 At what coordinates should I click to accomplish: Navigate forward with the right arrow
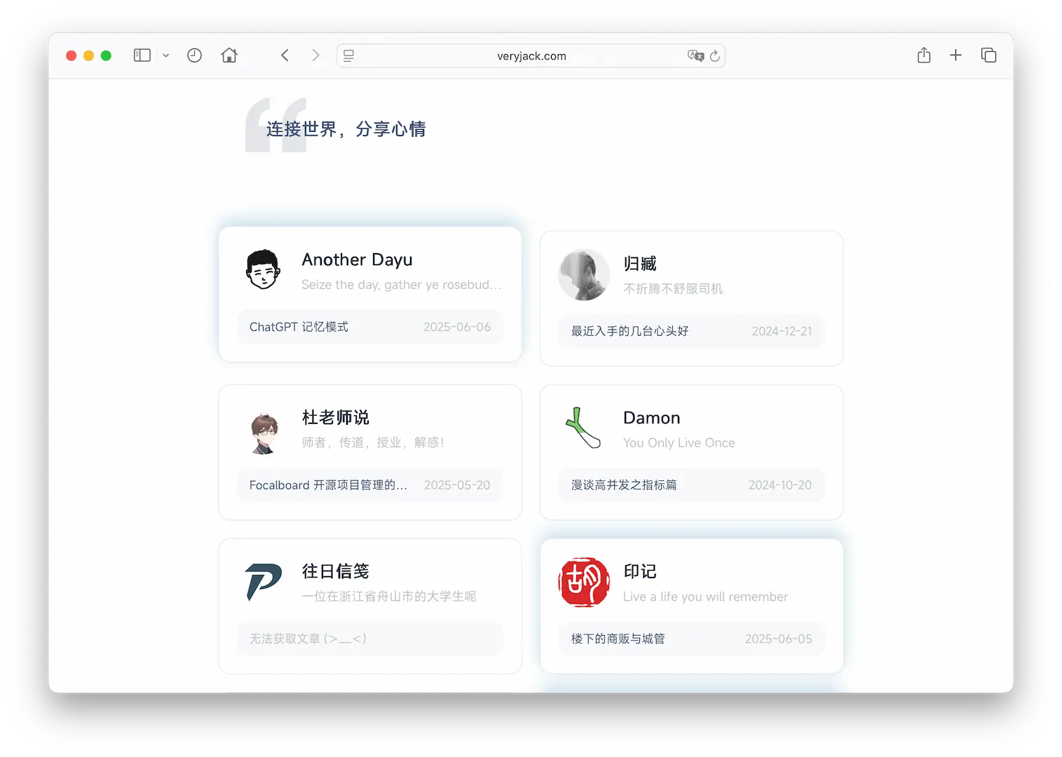(315, 55)
